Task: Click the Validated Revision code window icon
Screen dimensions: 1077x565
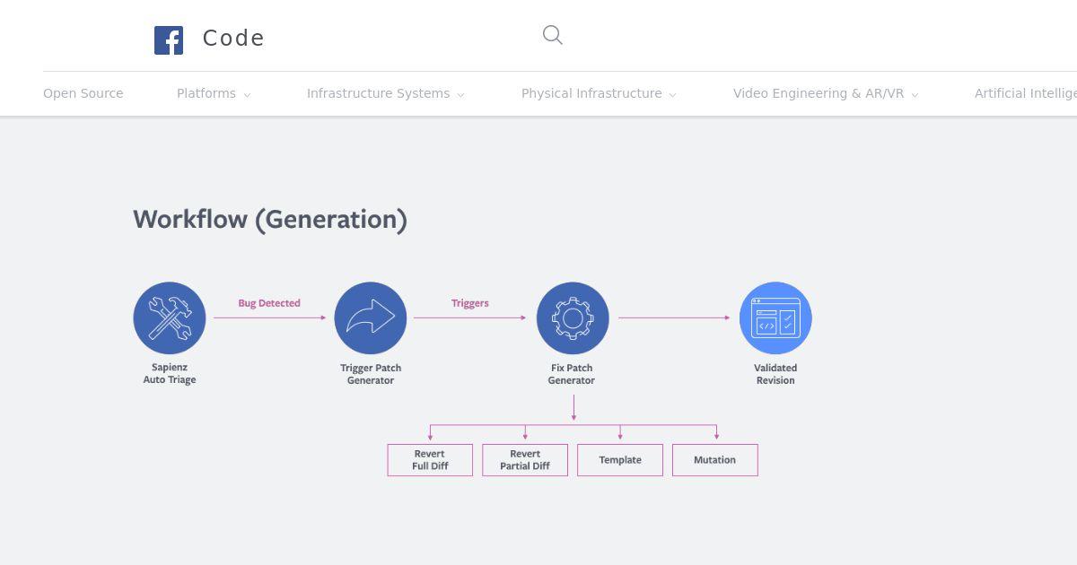Action: [775, 318]
